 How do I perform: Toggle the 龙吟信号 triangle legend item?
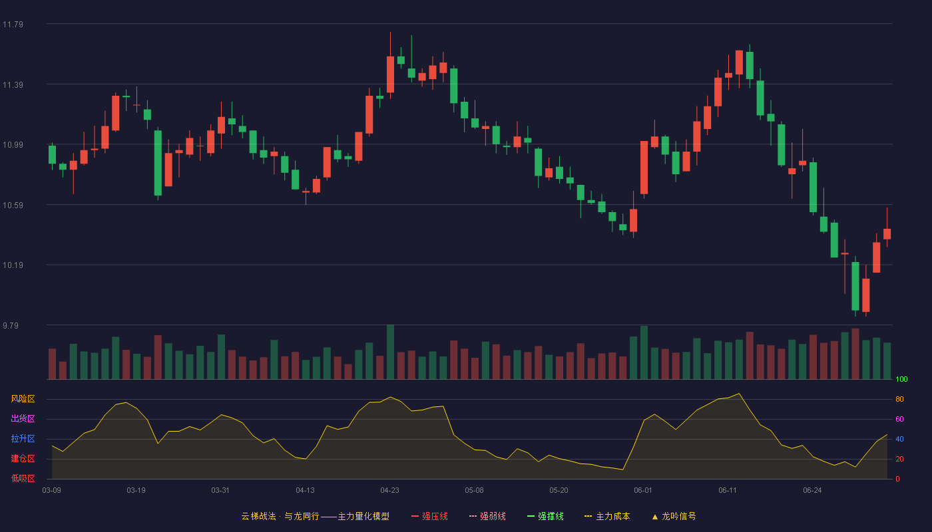(x=674, y=516)
